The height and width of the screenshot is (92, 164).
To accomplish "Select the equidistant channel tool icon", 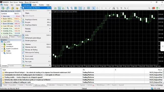I will pyautogui.click(x=114, y=8).
